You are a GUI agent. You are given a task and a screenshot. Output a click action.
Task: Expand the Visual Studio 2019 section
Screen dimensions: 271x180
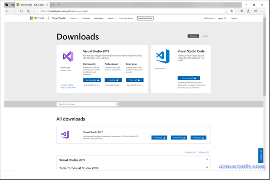coord(207,160)
